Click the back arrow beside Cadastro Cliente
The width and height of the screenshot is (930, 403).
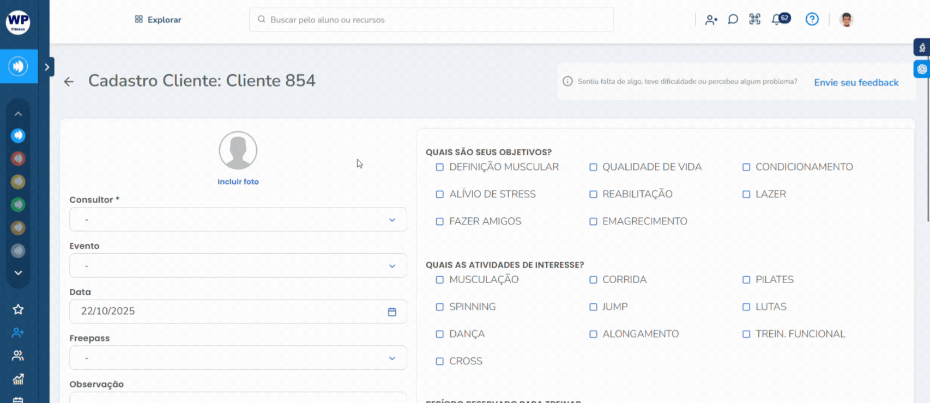[69, 82]
